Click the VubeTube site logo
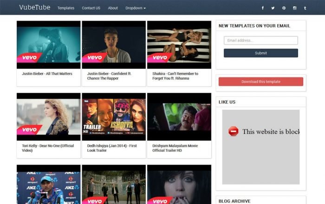The image size is (325, 204). click(x=35, y=7)
